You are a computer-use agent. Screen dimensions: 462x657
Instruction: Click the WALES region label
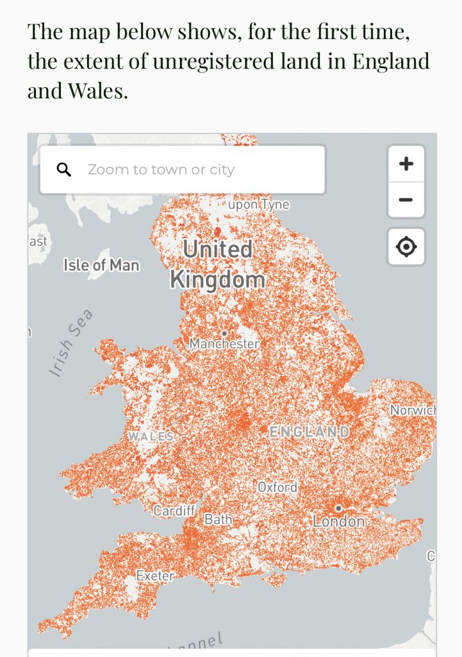coord(151,436)
